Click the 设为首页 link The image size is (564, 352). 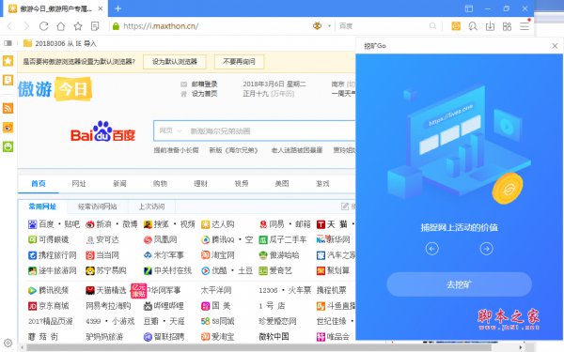tap(204, 94)
